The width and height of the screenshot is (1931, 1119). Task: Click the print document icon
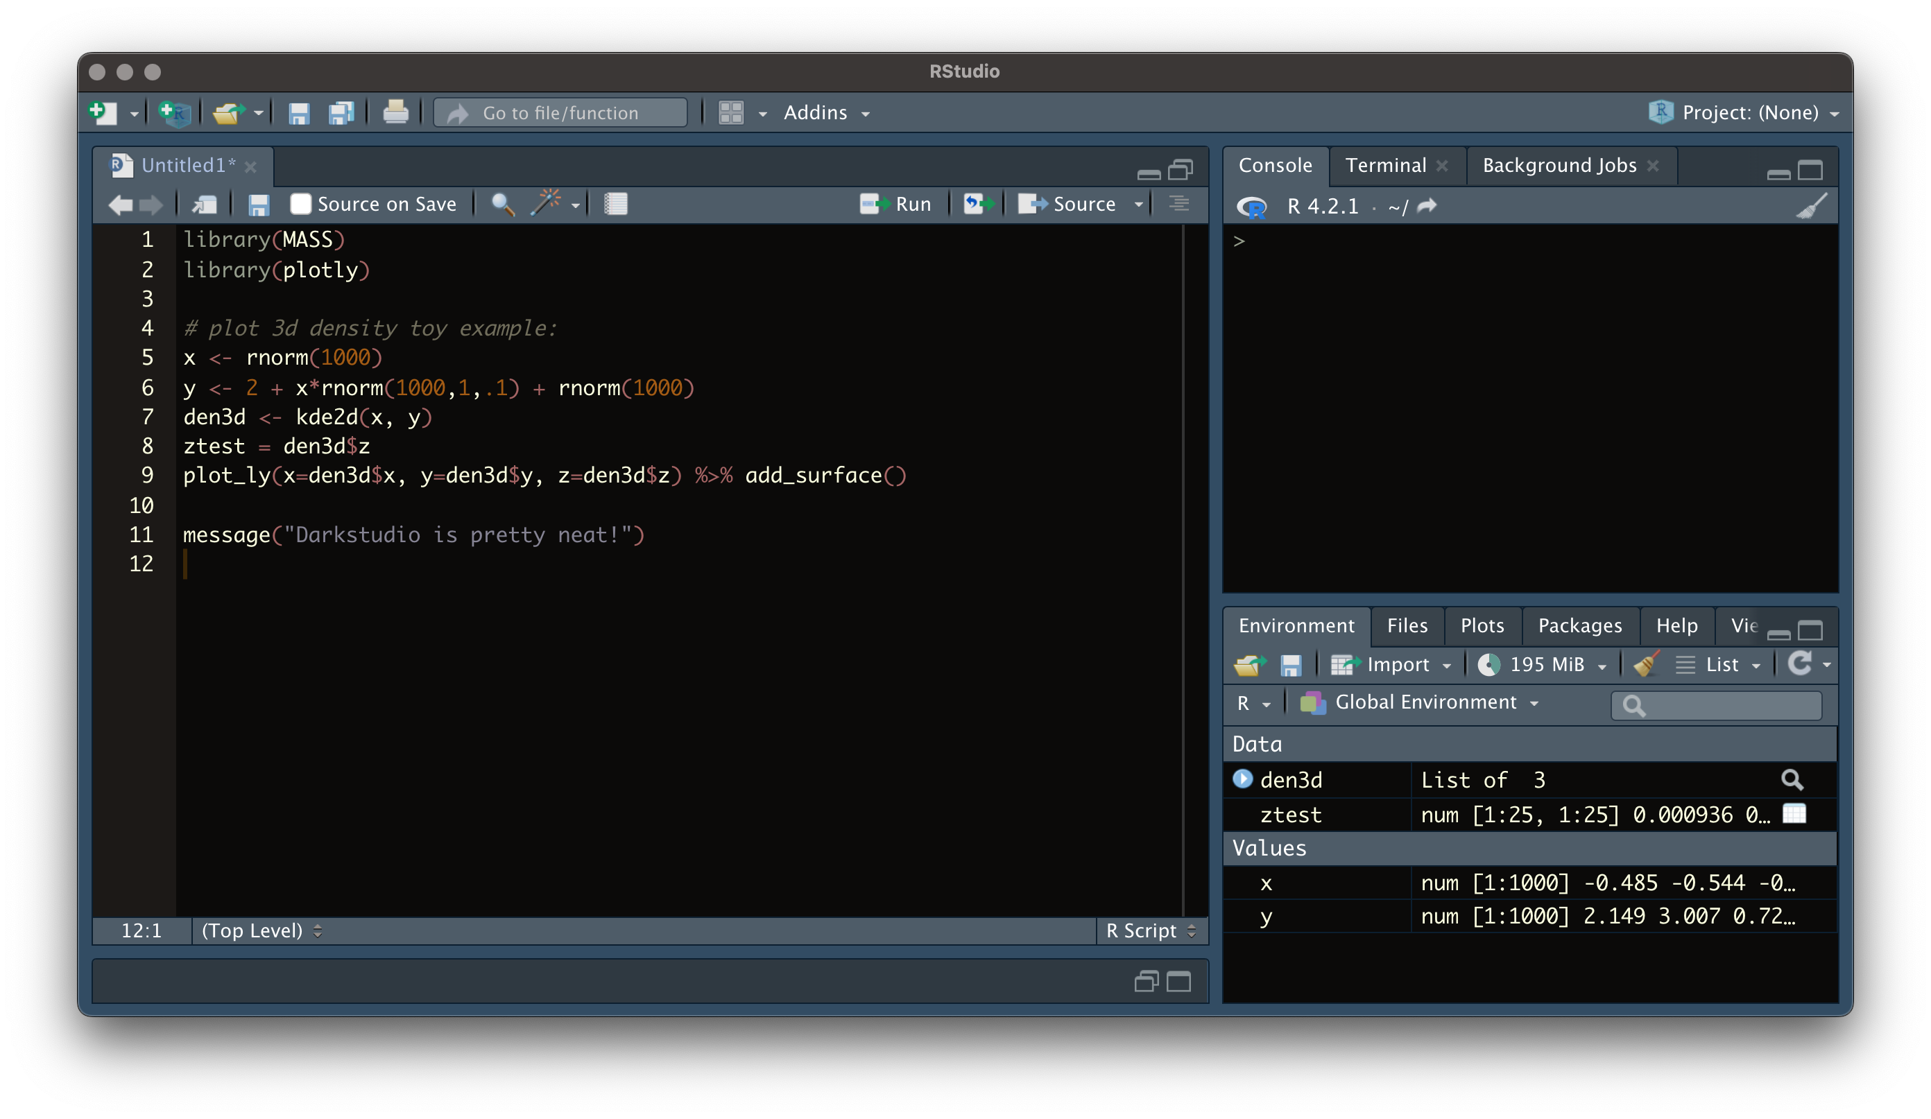pos(395,112)
